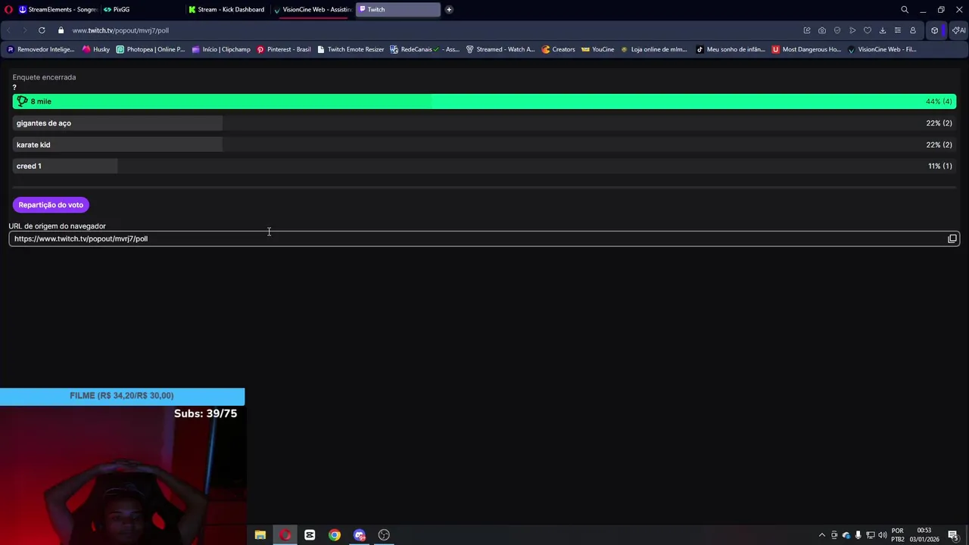Viewport: 969px width, 545px height.
Task: Go forward to the next page
Action: coord(24,30)
